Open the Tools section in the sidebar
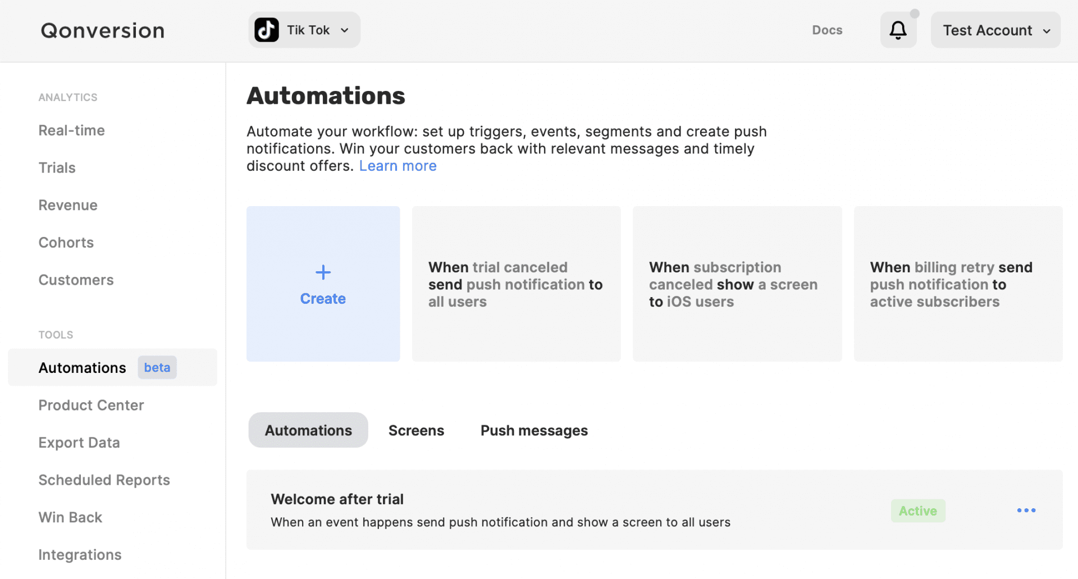The height and width of the screenshot is (579, 1078). [56, 334]
